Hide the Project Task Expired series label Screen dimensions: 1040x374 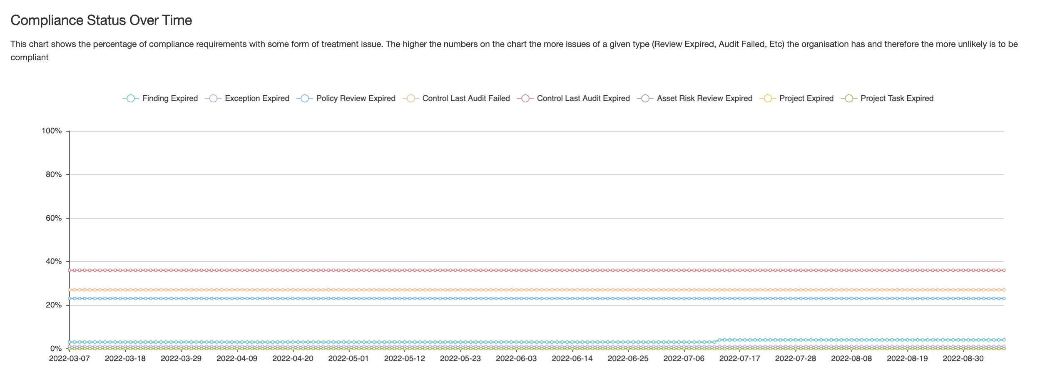(x=897, y=98)
